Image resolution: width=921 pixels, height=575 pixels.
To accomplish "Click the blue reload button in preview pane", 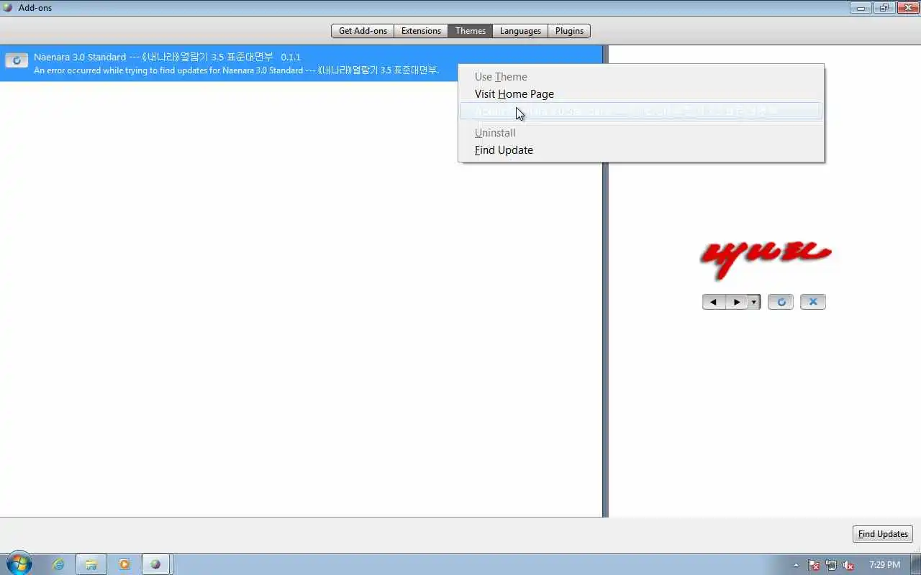I will 781,302.
